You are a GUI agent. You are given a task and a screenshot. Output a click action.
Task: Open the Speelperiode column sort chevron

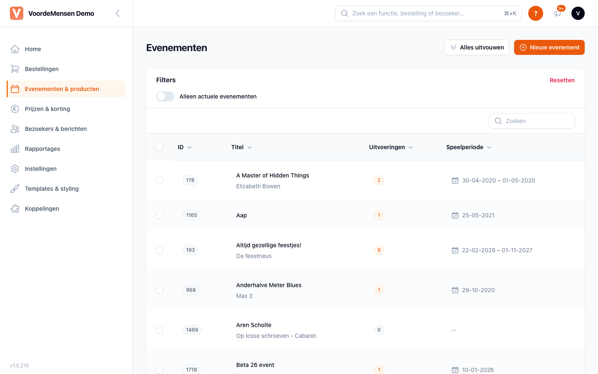[489, 148]
